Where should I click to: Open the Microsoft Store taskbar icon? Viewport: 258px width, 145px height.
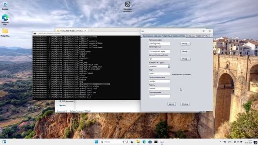tap(150, 142)
